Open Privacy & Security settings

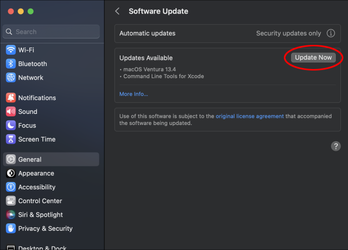[51, 228]
